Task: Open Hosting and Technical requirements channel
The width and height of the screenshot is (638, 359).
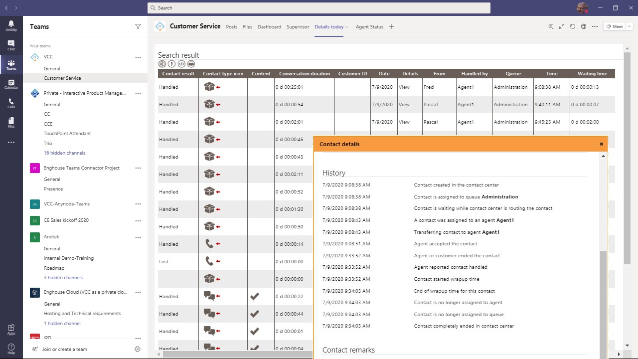Action: (x=82, y=314)
